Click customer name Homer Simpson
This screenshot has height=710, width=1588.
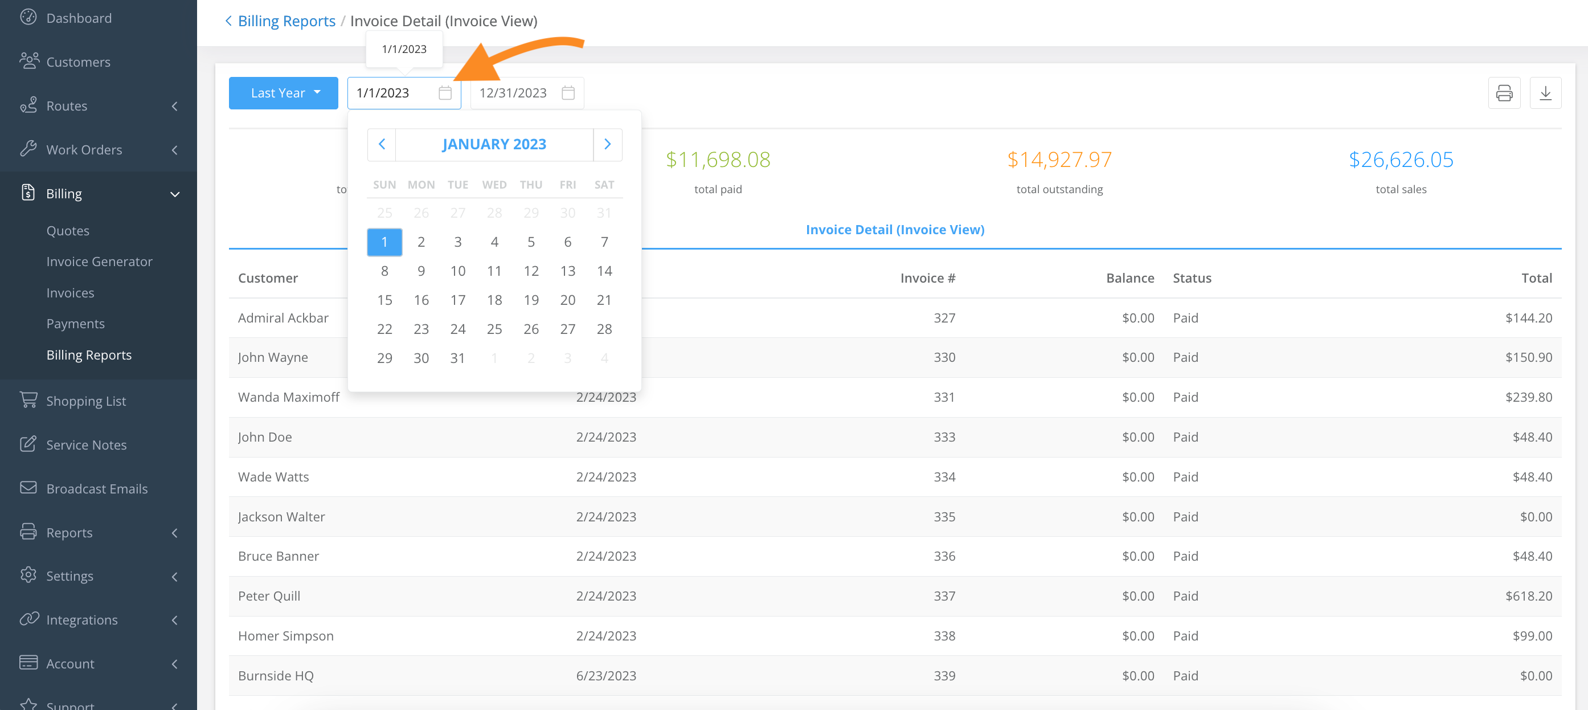286,636
